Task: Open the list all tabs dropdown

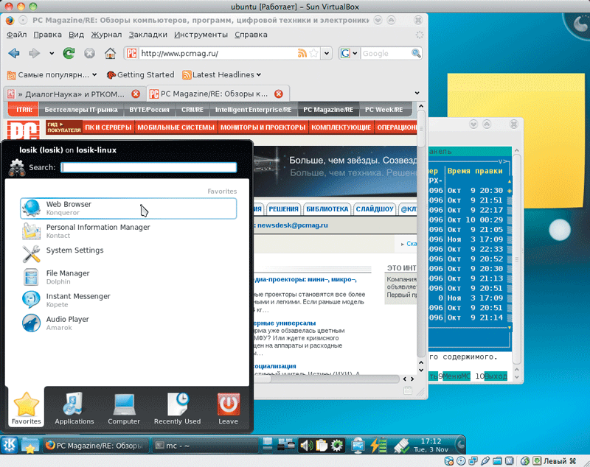Action: pyautogui.click(x=417, y=93)
